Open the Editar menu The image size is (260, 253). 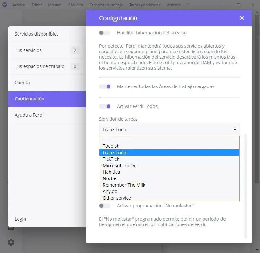pos(37,5)
